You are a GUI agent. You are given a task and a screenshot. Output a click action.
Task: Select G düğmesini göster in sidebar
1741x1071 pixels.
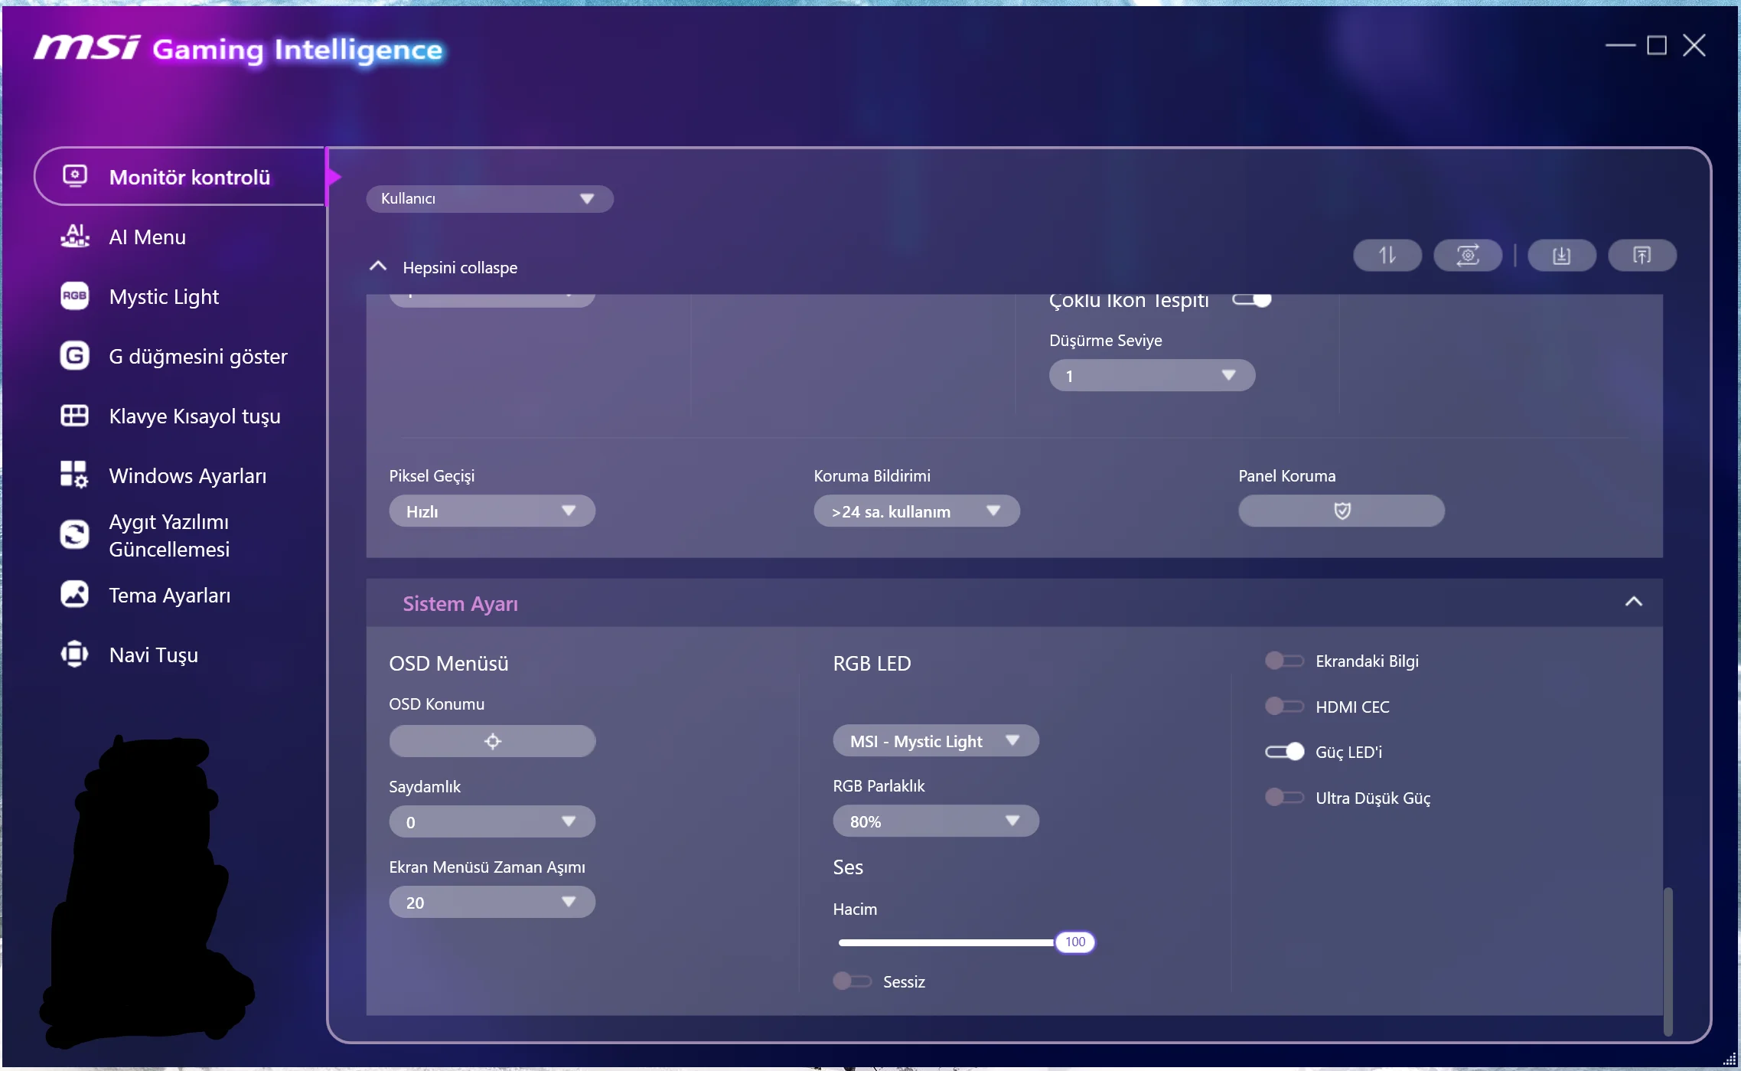click(197, 356)
